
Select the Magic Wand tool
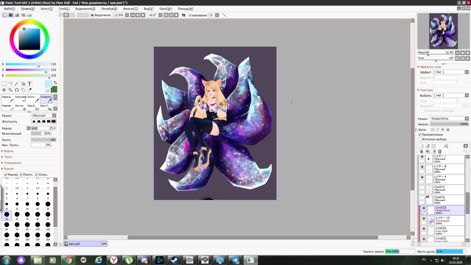[x=17, y=84]
